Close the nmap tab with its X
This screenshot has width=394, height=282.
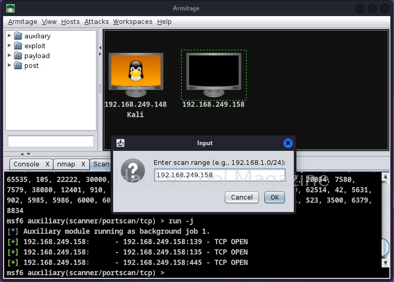tap(83, 164)
